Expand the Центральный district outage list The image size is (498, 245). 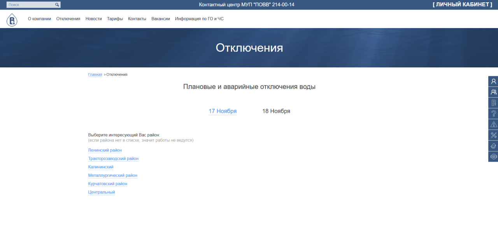click(102, 192)
